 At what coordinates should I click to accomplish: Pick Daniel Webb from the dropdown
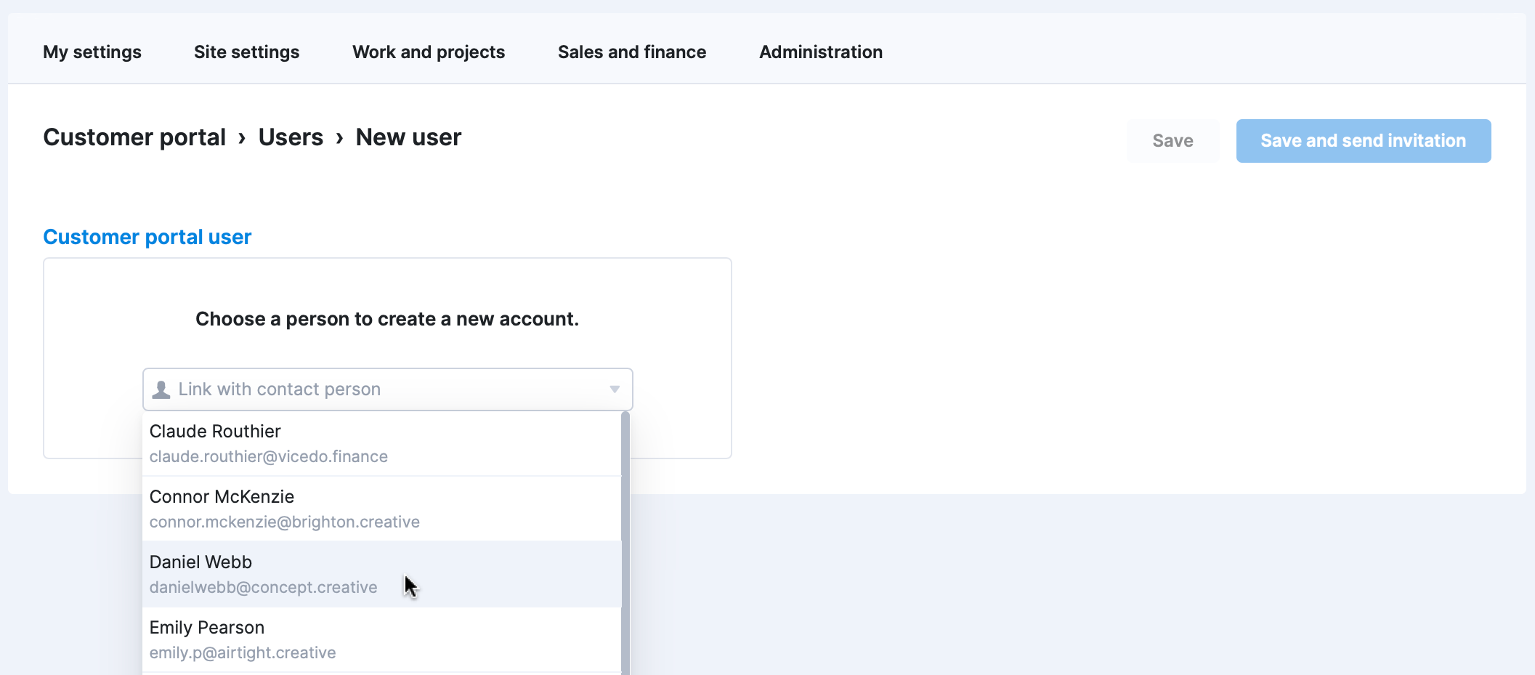382,575
